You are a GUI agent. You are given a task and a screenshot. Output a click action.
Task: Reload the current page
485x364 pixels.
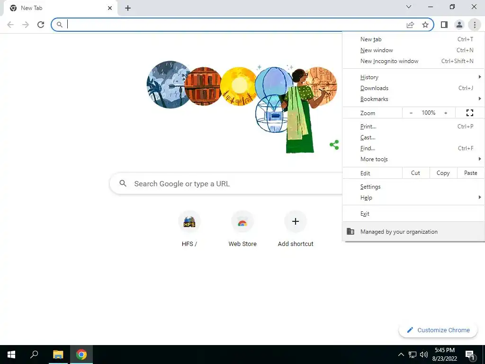(41, 25)
